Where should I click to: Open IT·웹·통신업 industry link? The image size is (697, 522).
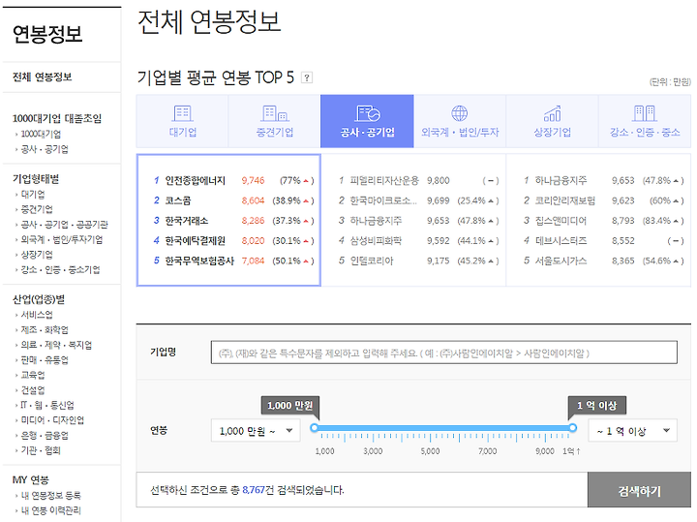(x=47, y=405)
